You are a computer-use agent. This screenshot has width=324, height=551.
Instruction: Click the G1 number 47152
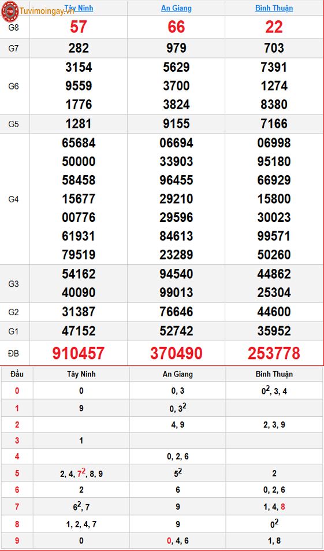click(79, 331)
